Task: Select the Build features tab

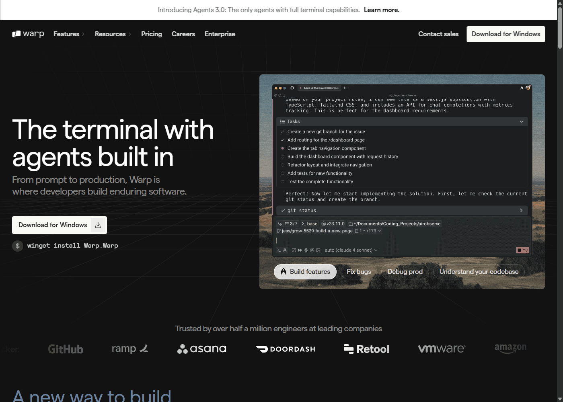Action: [305, 272]
